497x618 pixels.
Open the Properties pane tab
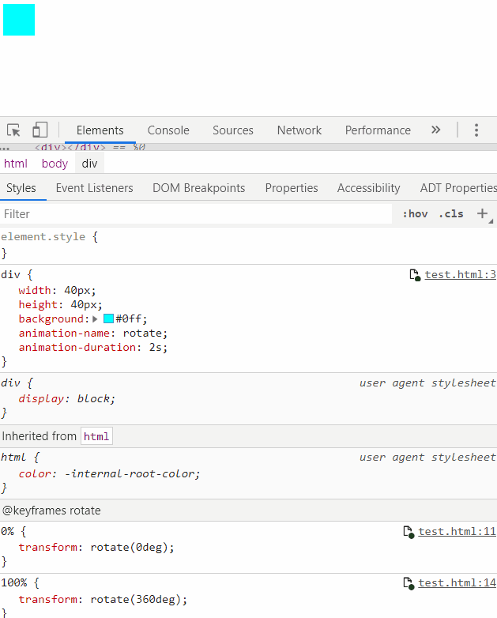pos(292,188)
